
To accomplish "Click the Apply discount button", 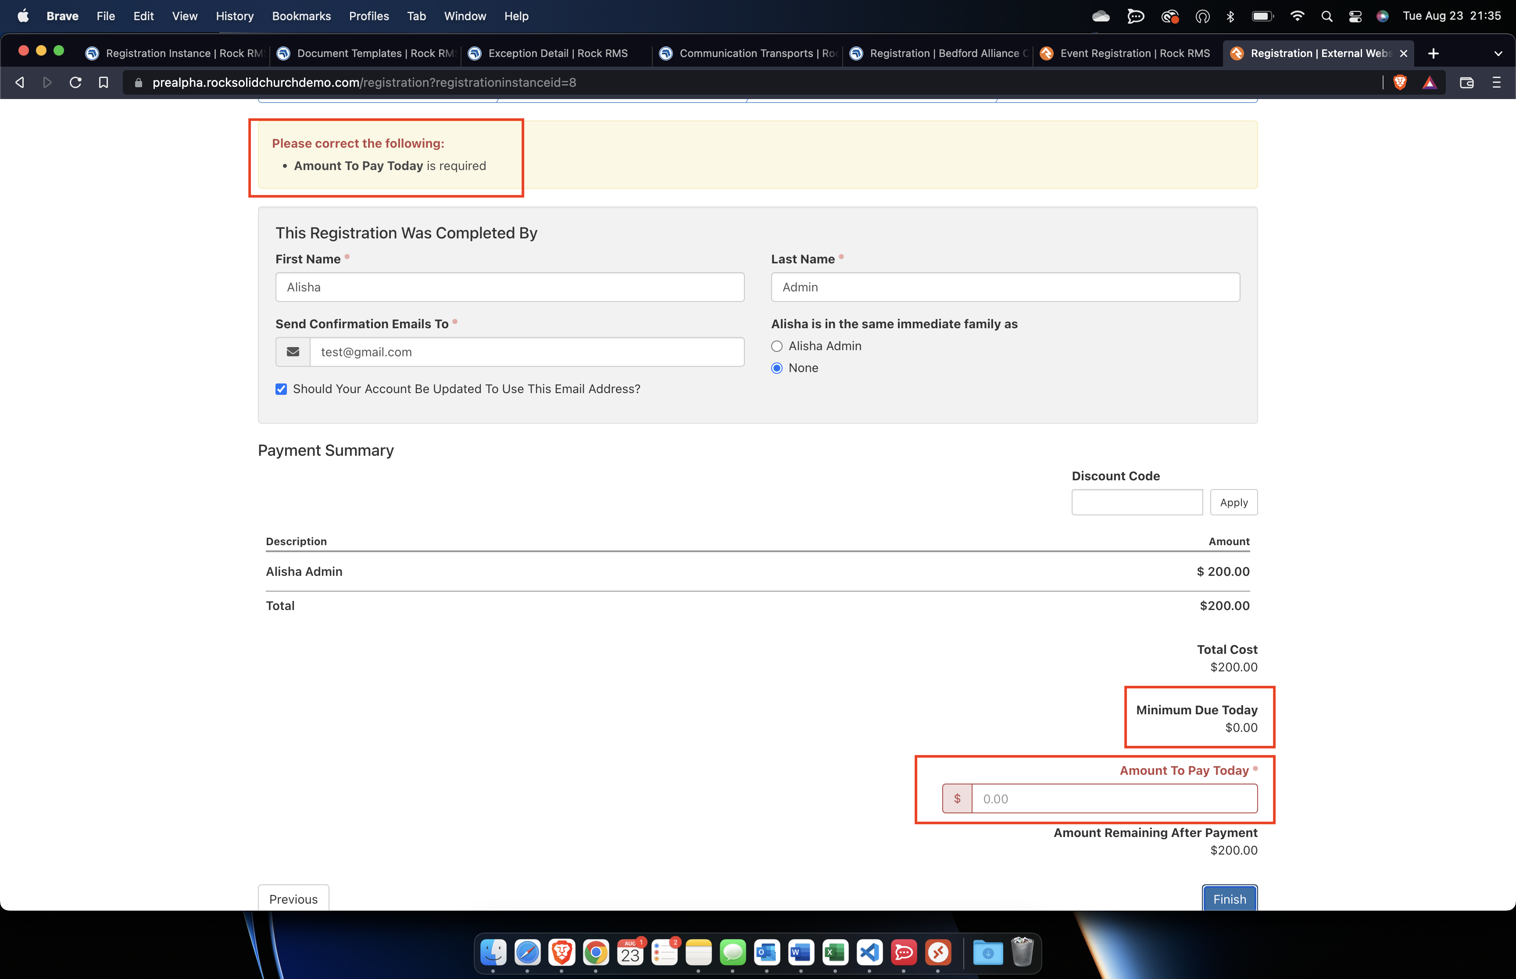I will 1234,502.
